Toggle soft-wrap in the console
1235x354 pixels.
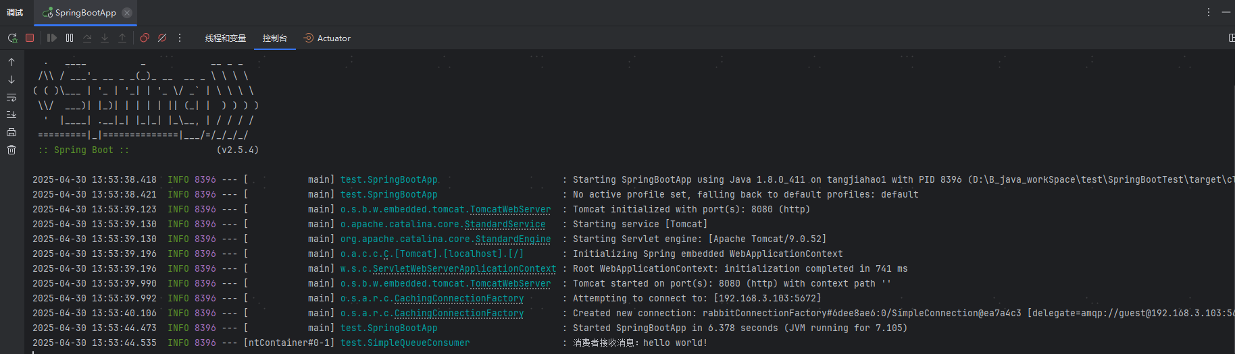[11, 97]
